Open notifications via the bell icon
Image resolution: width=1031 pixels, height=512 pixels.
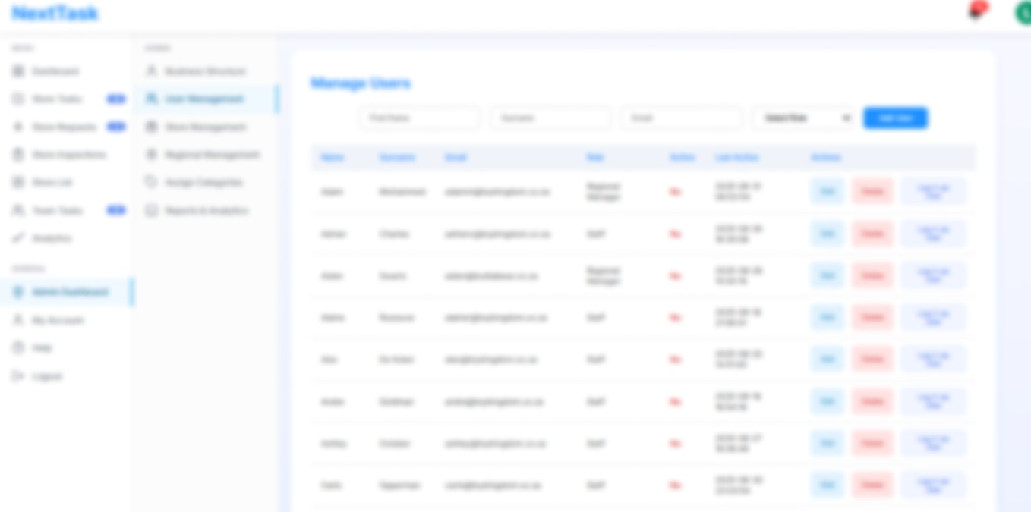pyautogui.click(x=974, y=13)
